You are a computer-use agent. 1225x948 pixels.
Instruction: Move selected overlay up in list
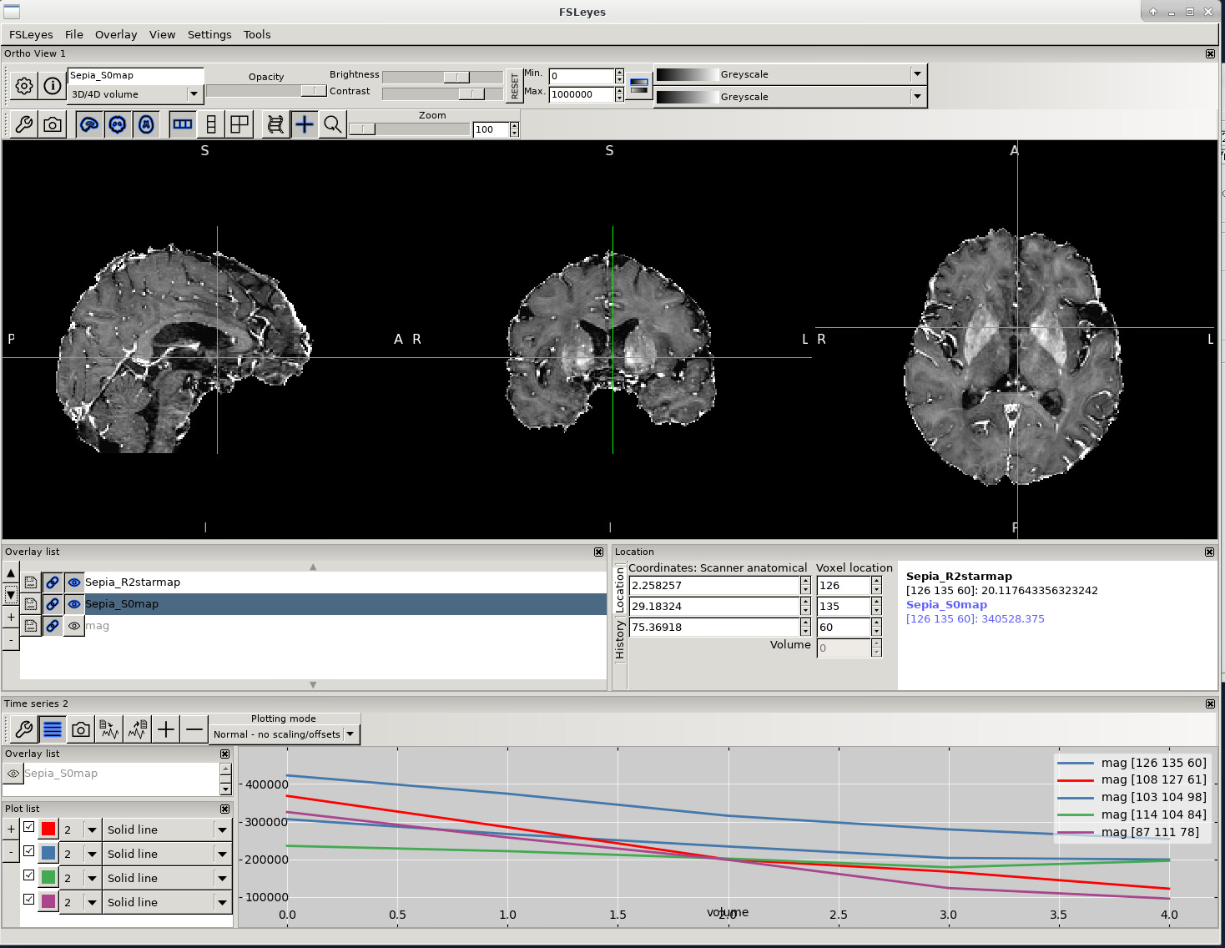11,573
